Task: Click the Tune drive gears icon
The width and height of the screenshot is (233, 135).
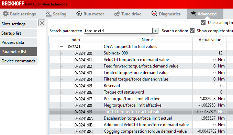Action: pyautogui.click(x=117, y=14)
